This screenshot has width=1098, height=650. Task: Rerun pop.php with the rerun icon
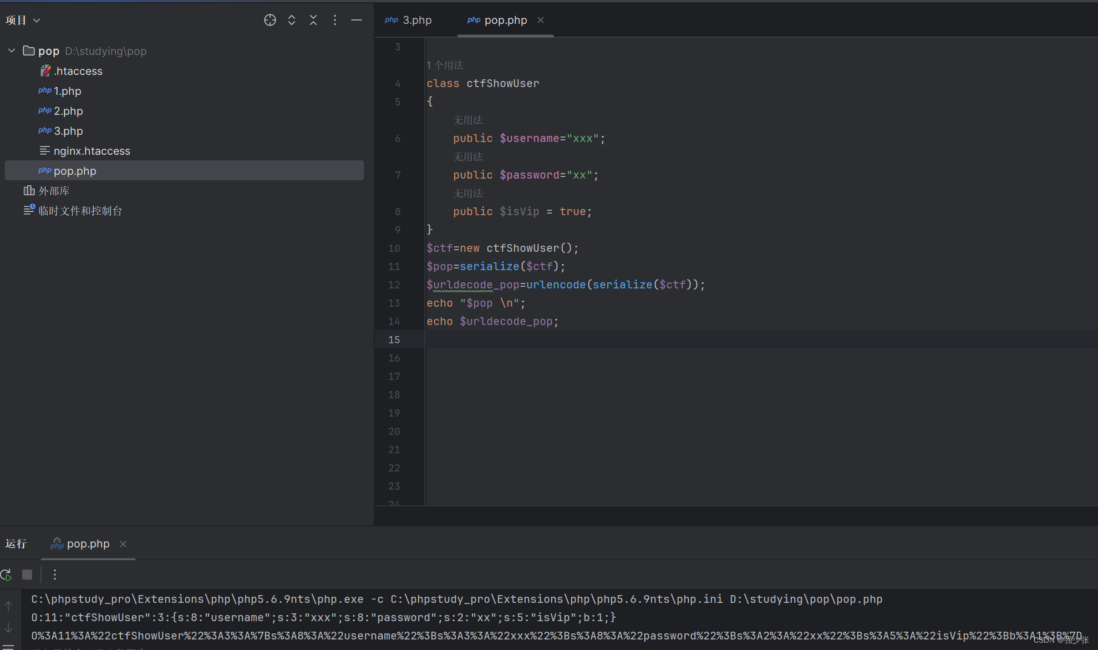coord(7,575)
